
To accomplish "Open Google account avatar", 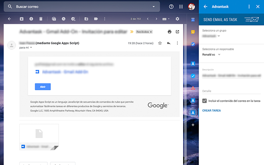I will click(191, 7).
